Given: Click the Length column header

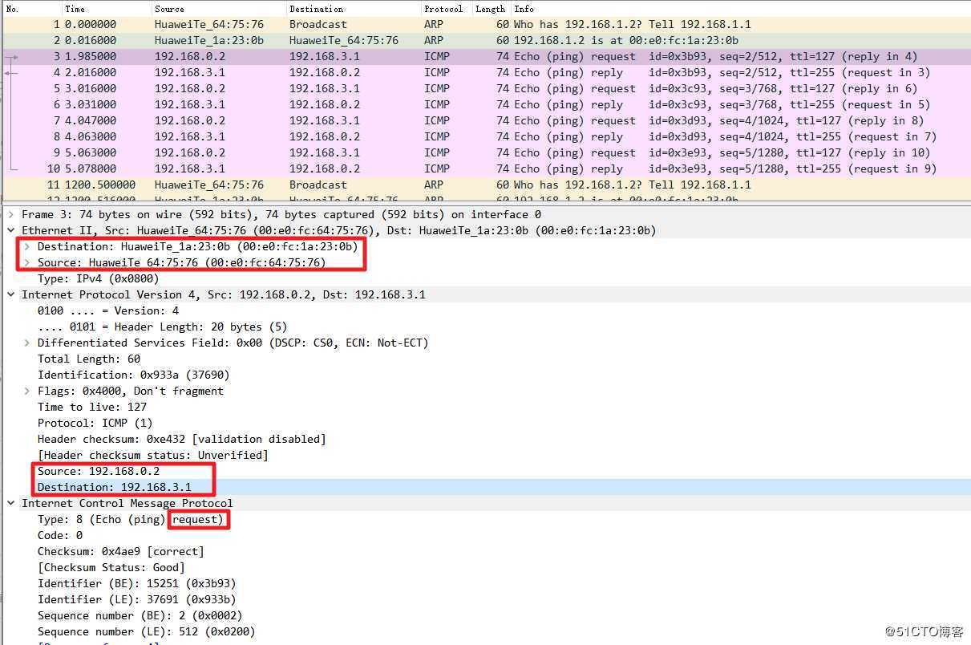Looking at the screenshot, I should [x=492, y=8].
